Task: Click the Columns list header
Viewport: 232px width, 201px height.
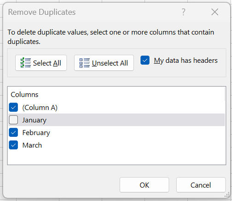Action: (x=24, y=95)
